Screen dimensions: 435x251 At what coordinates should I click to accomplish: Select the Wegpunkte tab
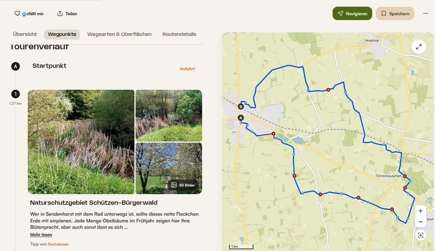62,34
